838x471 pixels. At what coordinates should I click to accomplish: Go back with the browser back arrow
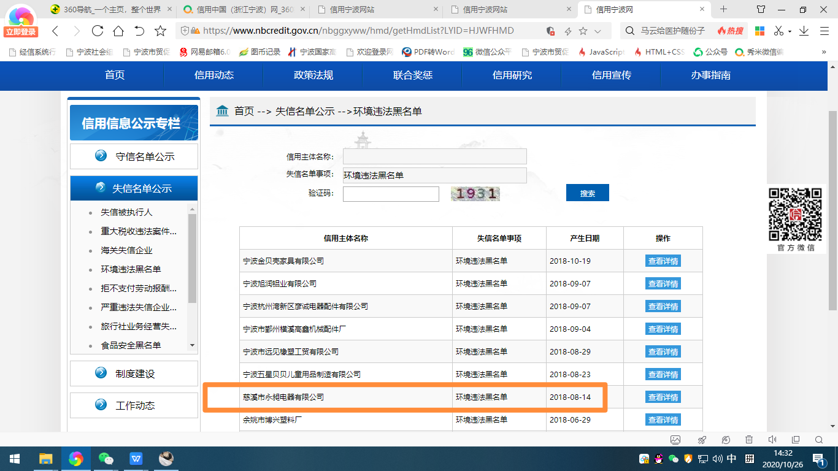click(x=55, y=31)
